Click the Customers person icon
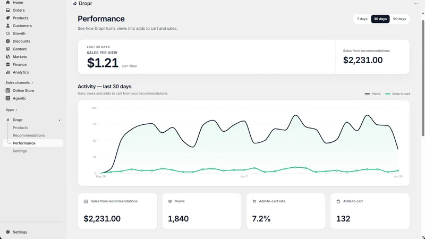The image size is (425, 239). click(8, 25)
